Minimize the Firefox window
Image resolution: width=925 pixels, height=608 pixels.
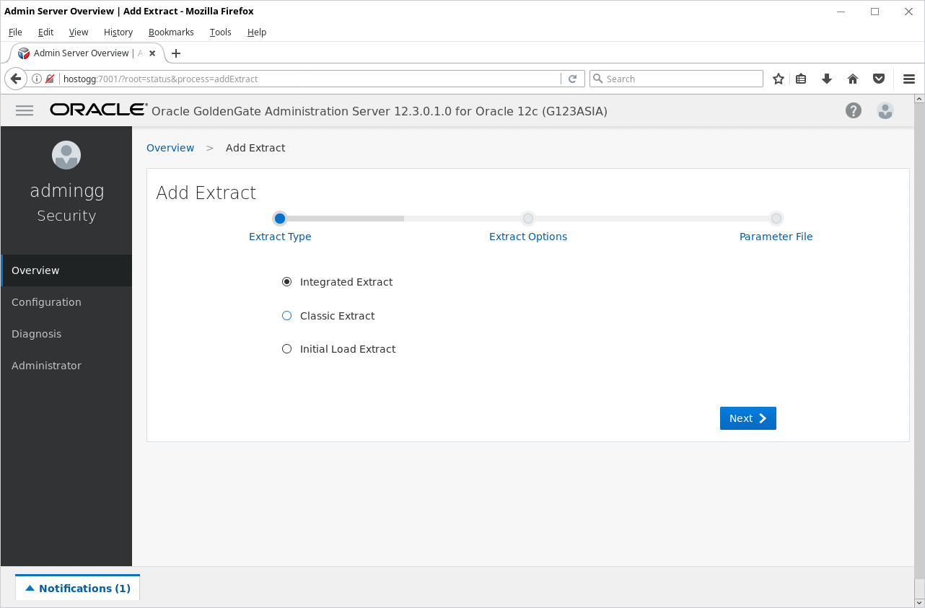tap(841, 11)
